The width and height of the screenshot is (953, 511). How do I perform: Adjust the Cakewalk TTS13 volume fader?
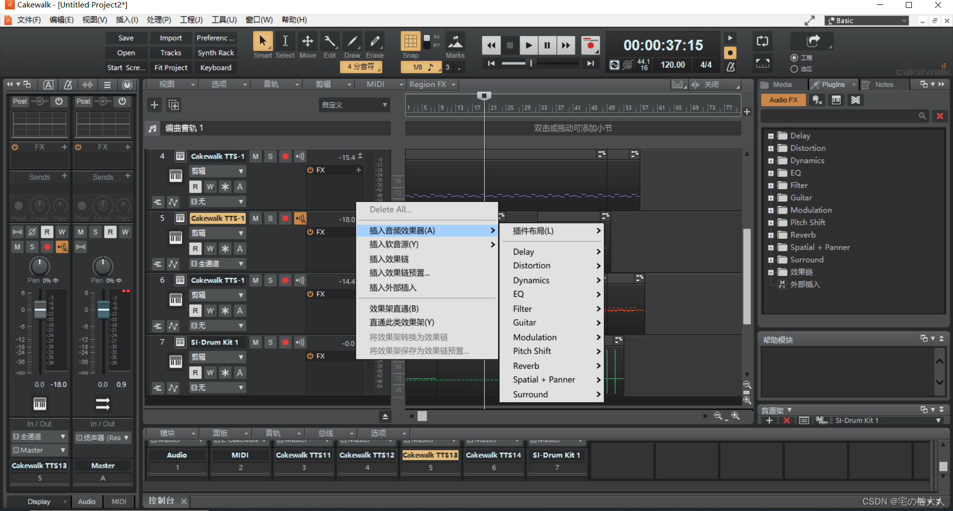40,309
